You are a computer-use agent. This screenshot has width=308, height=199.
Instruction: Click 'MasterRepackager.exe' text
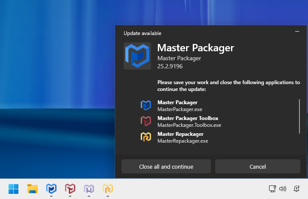(x=183, y=141)
